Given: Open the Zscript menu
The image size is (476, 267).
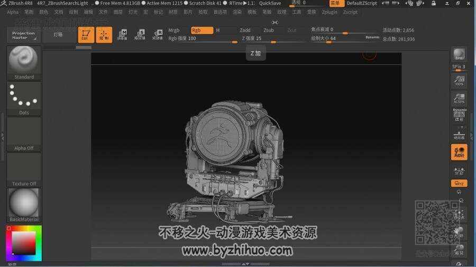Looking at the screenshot, I should (350, 12).
